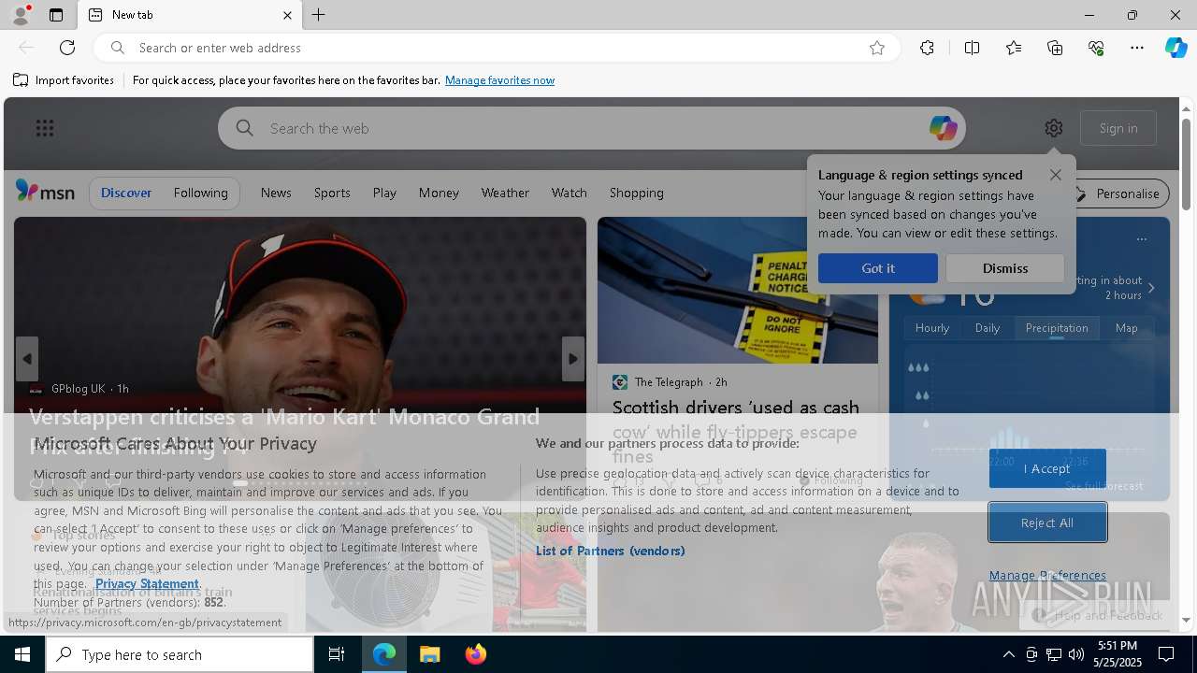Open the Sports menu item
This screenshot has height=673, width=1197.
click(332, 193)
